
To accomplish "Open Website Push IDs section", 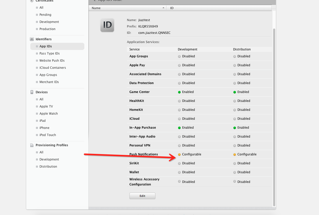I will [x=52, y=61].
